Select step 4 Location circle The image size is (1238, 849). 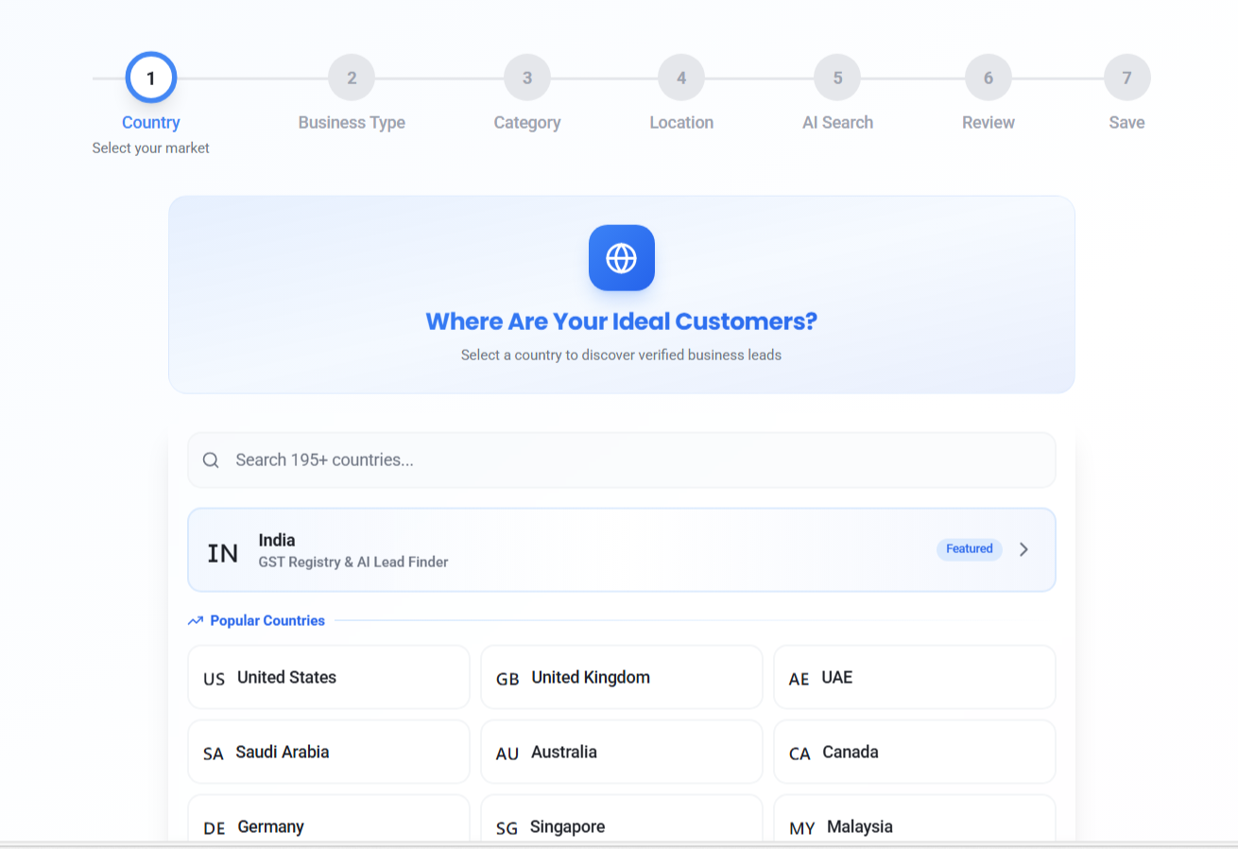681,78
